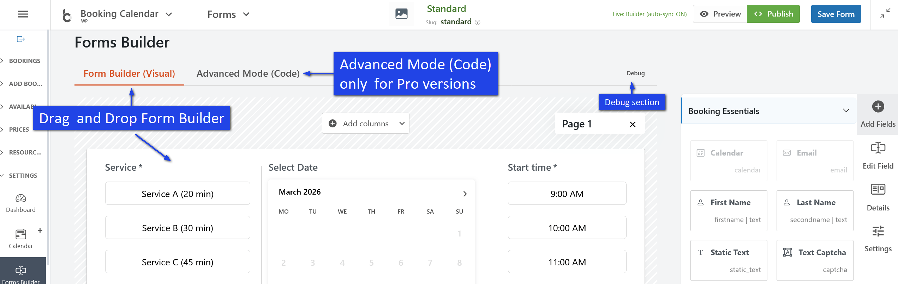Pick the Service C (45 min) option

pyautogui.click(x=178, y=262)
